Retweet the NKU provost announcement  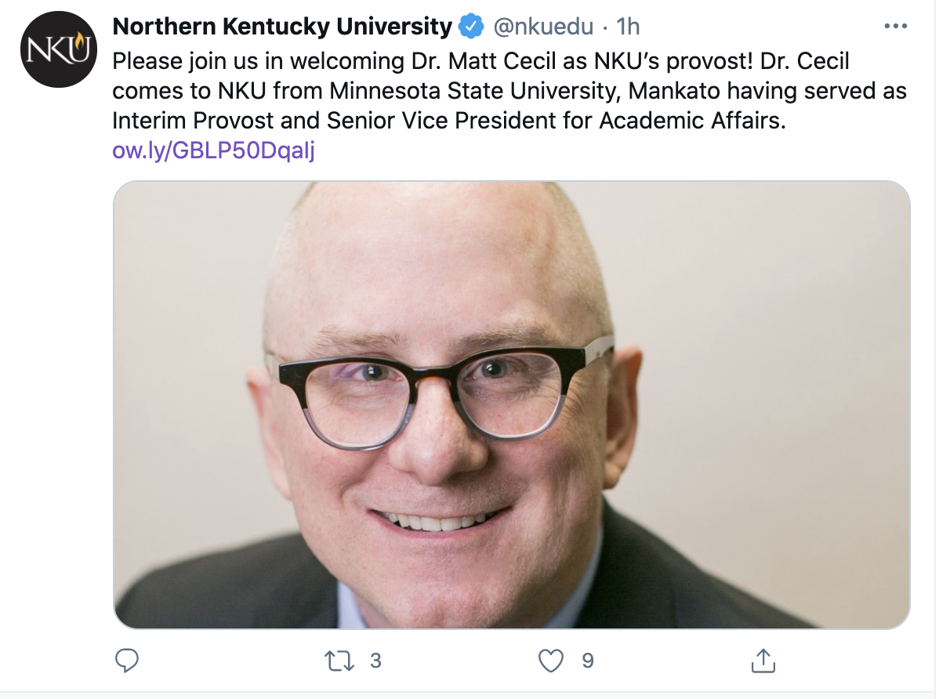point(339,661)
